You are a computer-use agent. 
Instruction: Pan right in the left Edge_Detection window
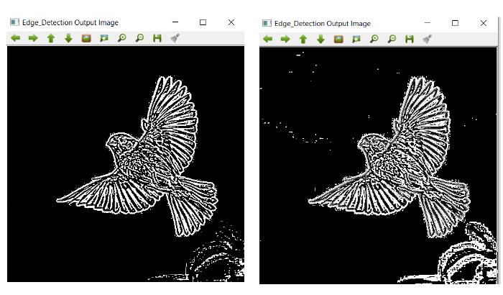click(33, 38)
